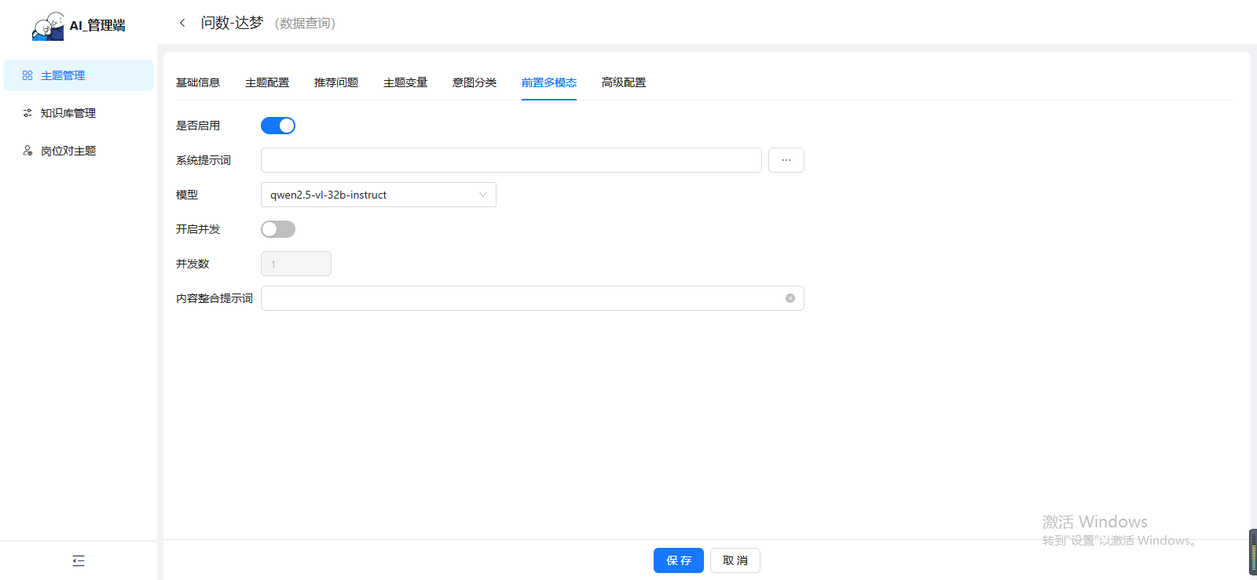Disable the 是否启用 switch
The height and width of the screenshot is (580, 1257).
point(278,126)
